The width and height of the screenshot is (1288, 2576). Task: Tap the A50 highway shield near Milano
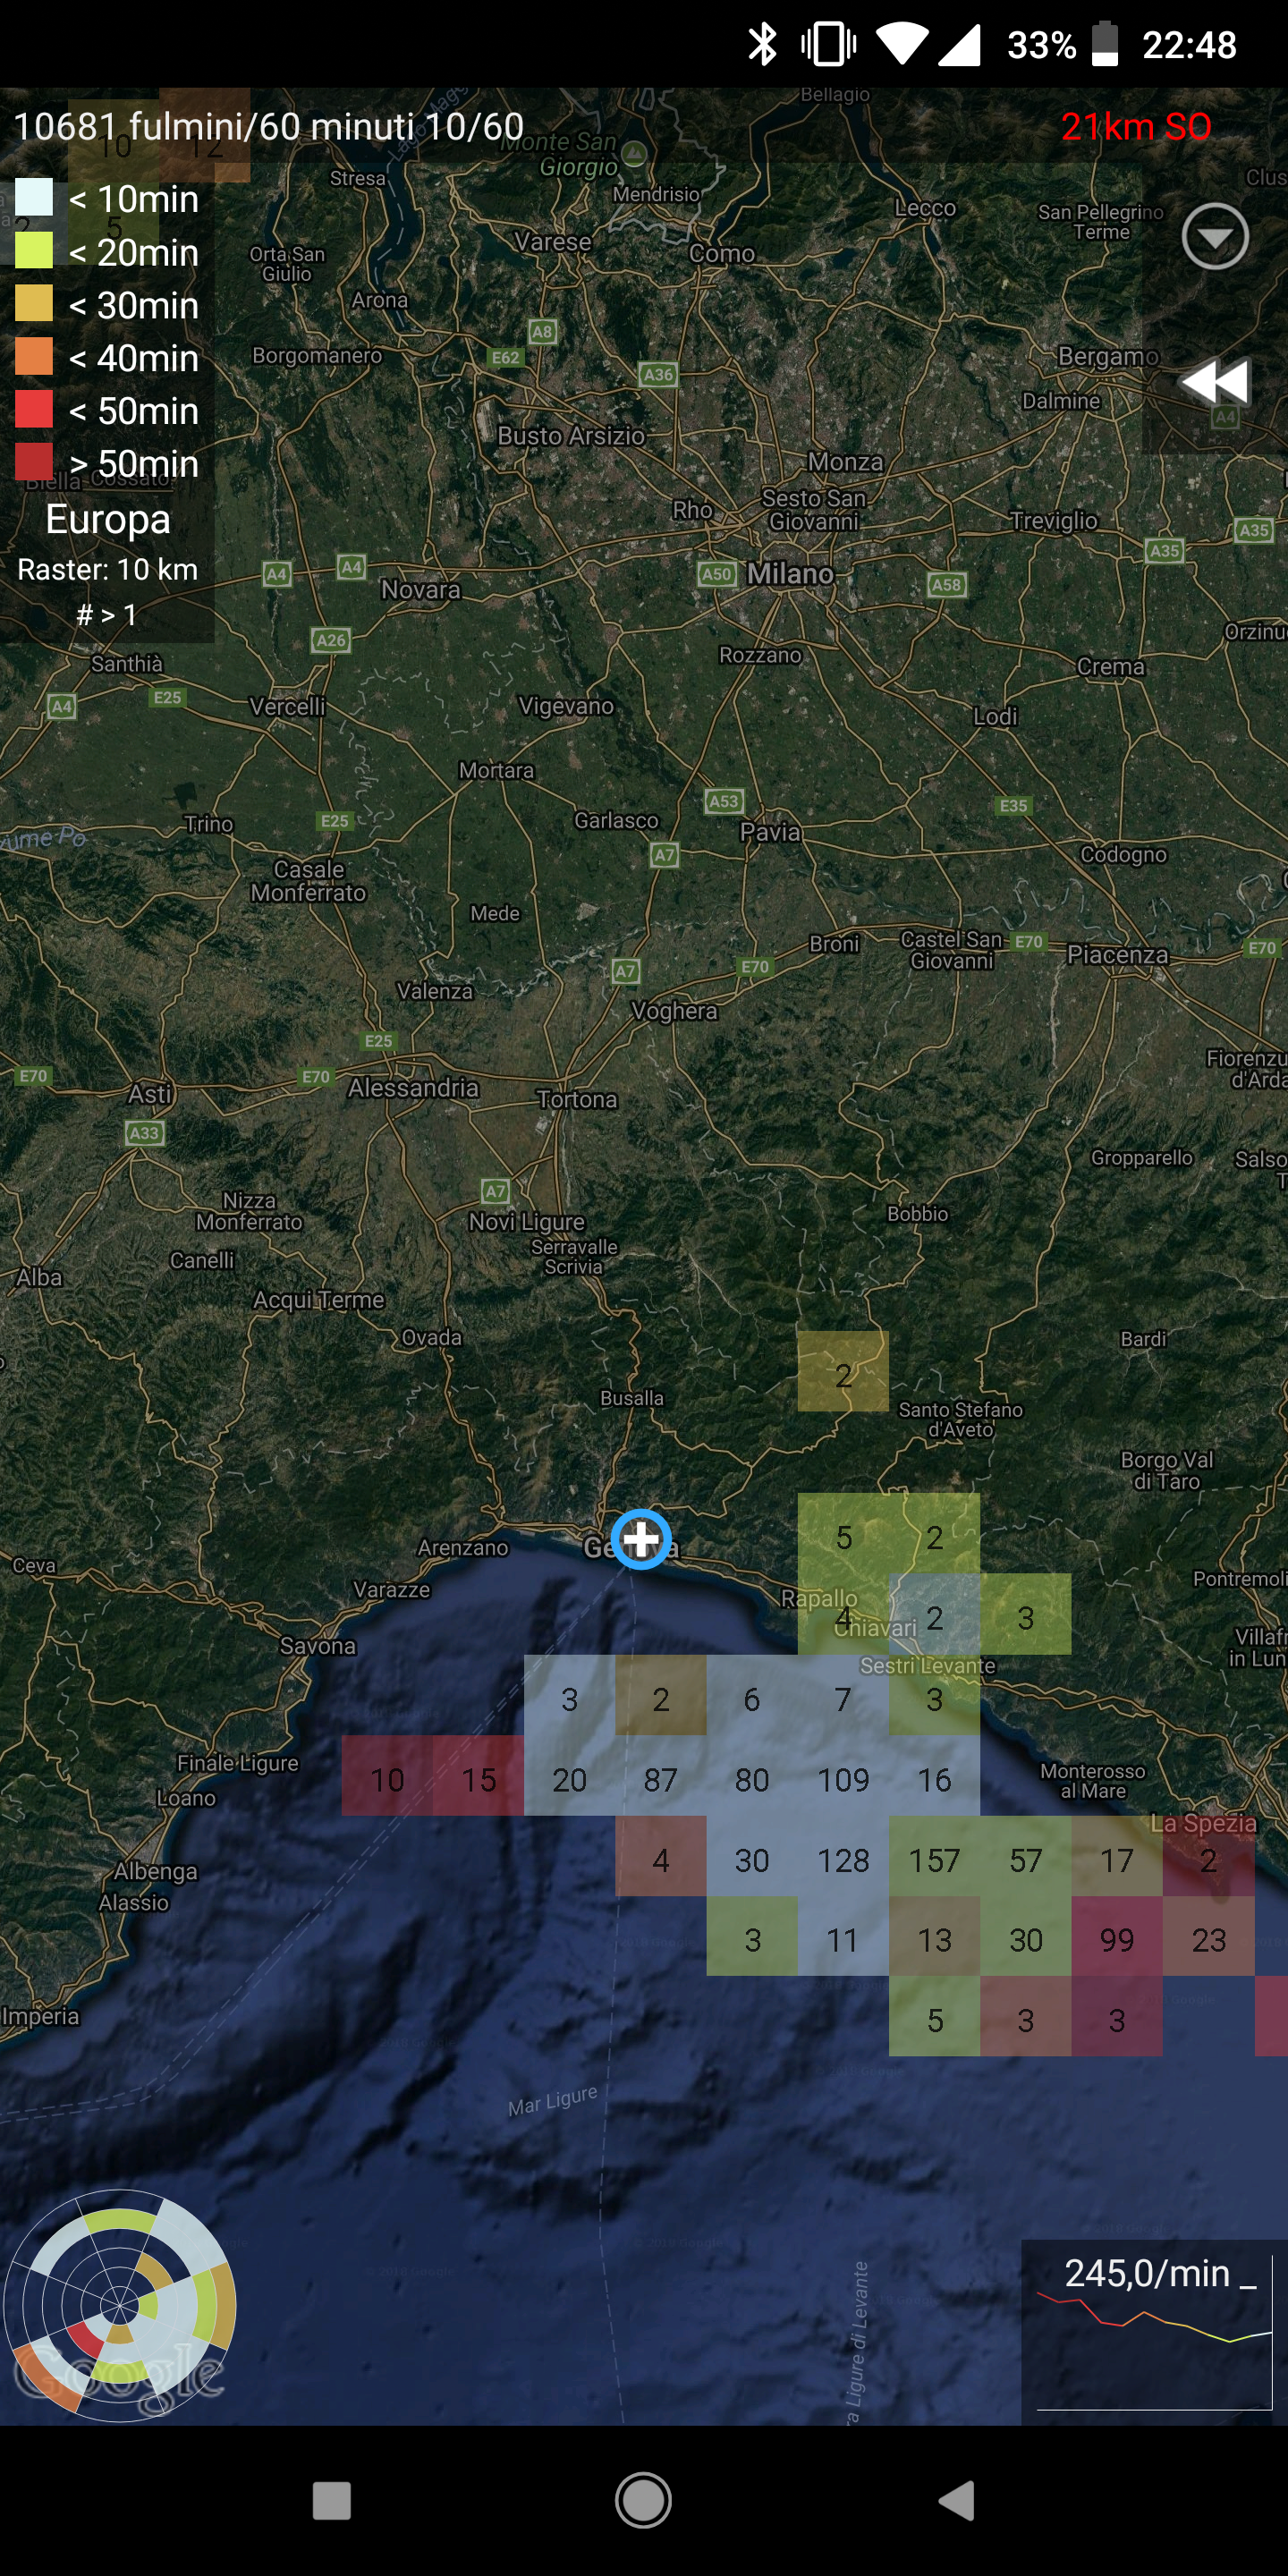pos(716,574)
